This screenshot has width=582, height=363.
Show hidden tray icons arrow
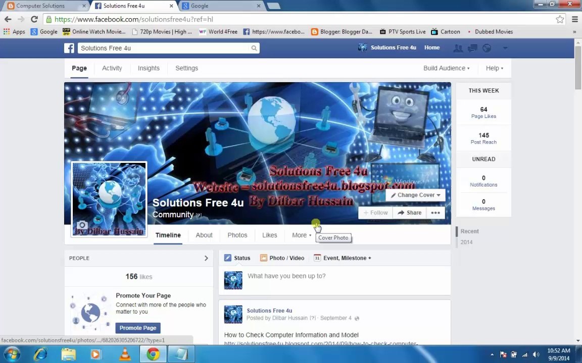[492, 354]
